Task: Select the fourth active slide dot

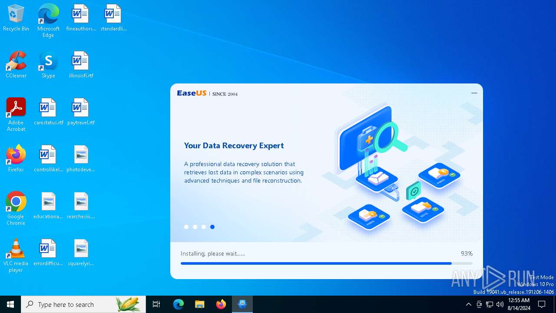Action: pos(212,227)
